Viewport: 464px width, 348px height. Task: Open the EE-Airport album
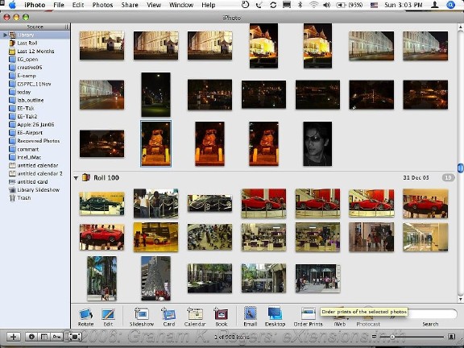(30, 133)
